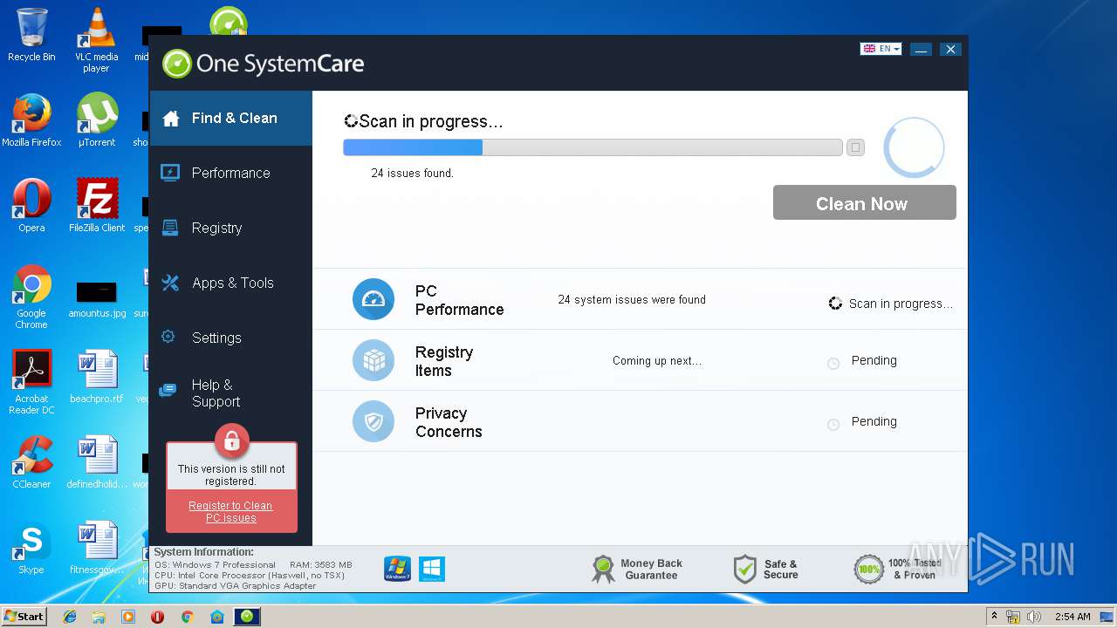Click the PC Performance row label
The width and height of the screenshot is (1117, 628).
[459, 300]
